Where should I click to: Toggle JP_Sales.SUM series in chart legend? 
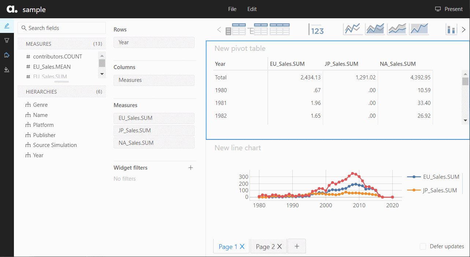tap(434, 190)
